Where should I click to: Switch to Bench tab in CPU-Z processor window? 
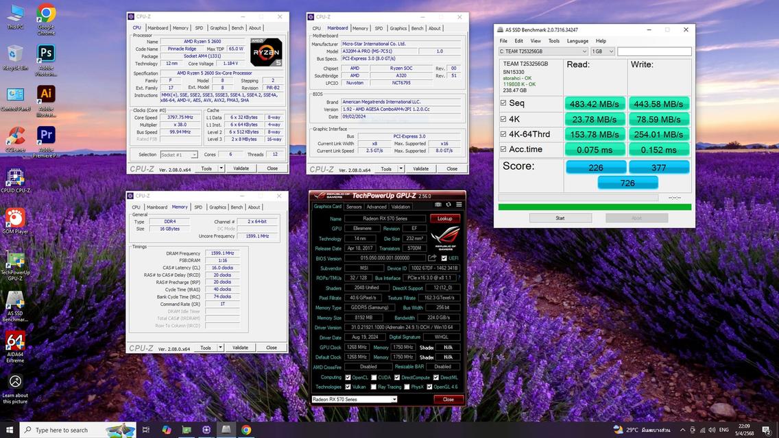(237, 28)
